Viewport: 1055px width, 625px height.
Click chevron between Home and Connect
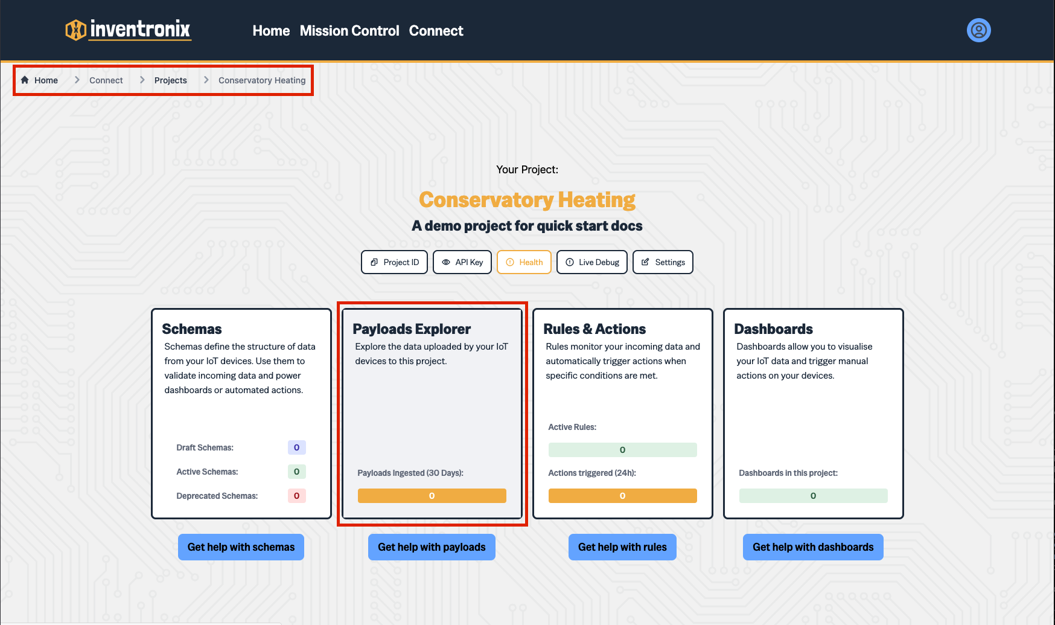pos(77,80)
